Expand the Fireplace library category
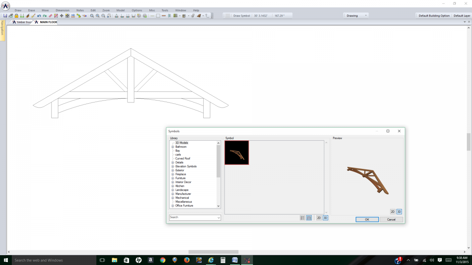The width and height of the screenshot is (472, 265). click(x=173, y=174)
